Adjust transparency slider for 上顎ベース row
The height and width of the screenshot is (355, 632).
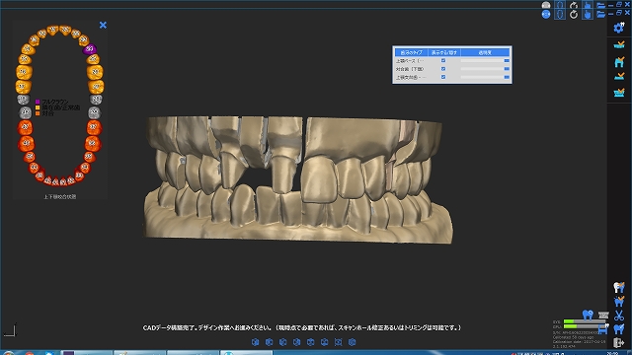pyautogui.click(x=485, y=60)
